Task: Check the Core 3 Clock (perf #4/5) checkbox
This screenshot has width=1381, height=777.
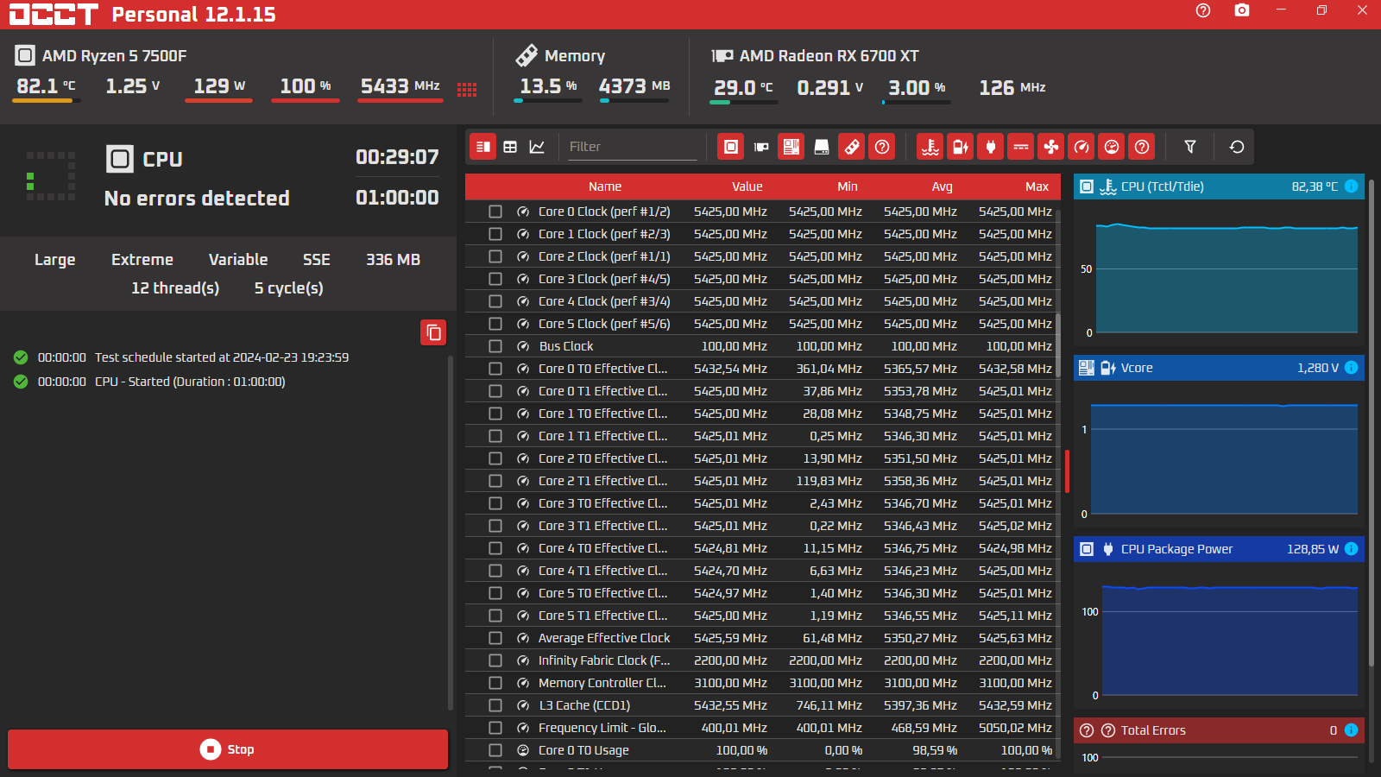Action: click(x=495, y=279)
